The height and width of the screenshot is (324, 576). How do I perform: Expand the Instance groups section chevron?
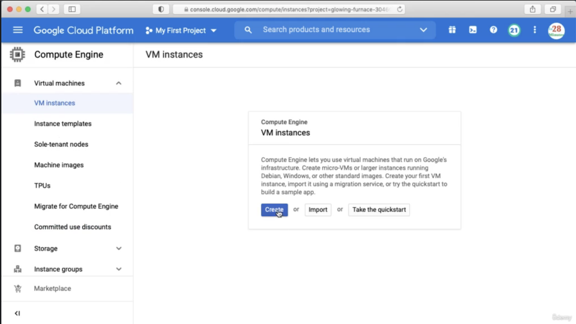[x=119, y=269]
